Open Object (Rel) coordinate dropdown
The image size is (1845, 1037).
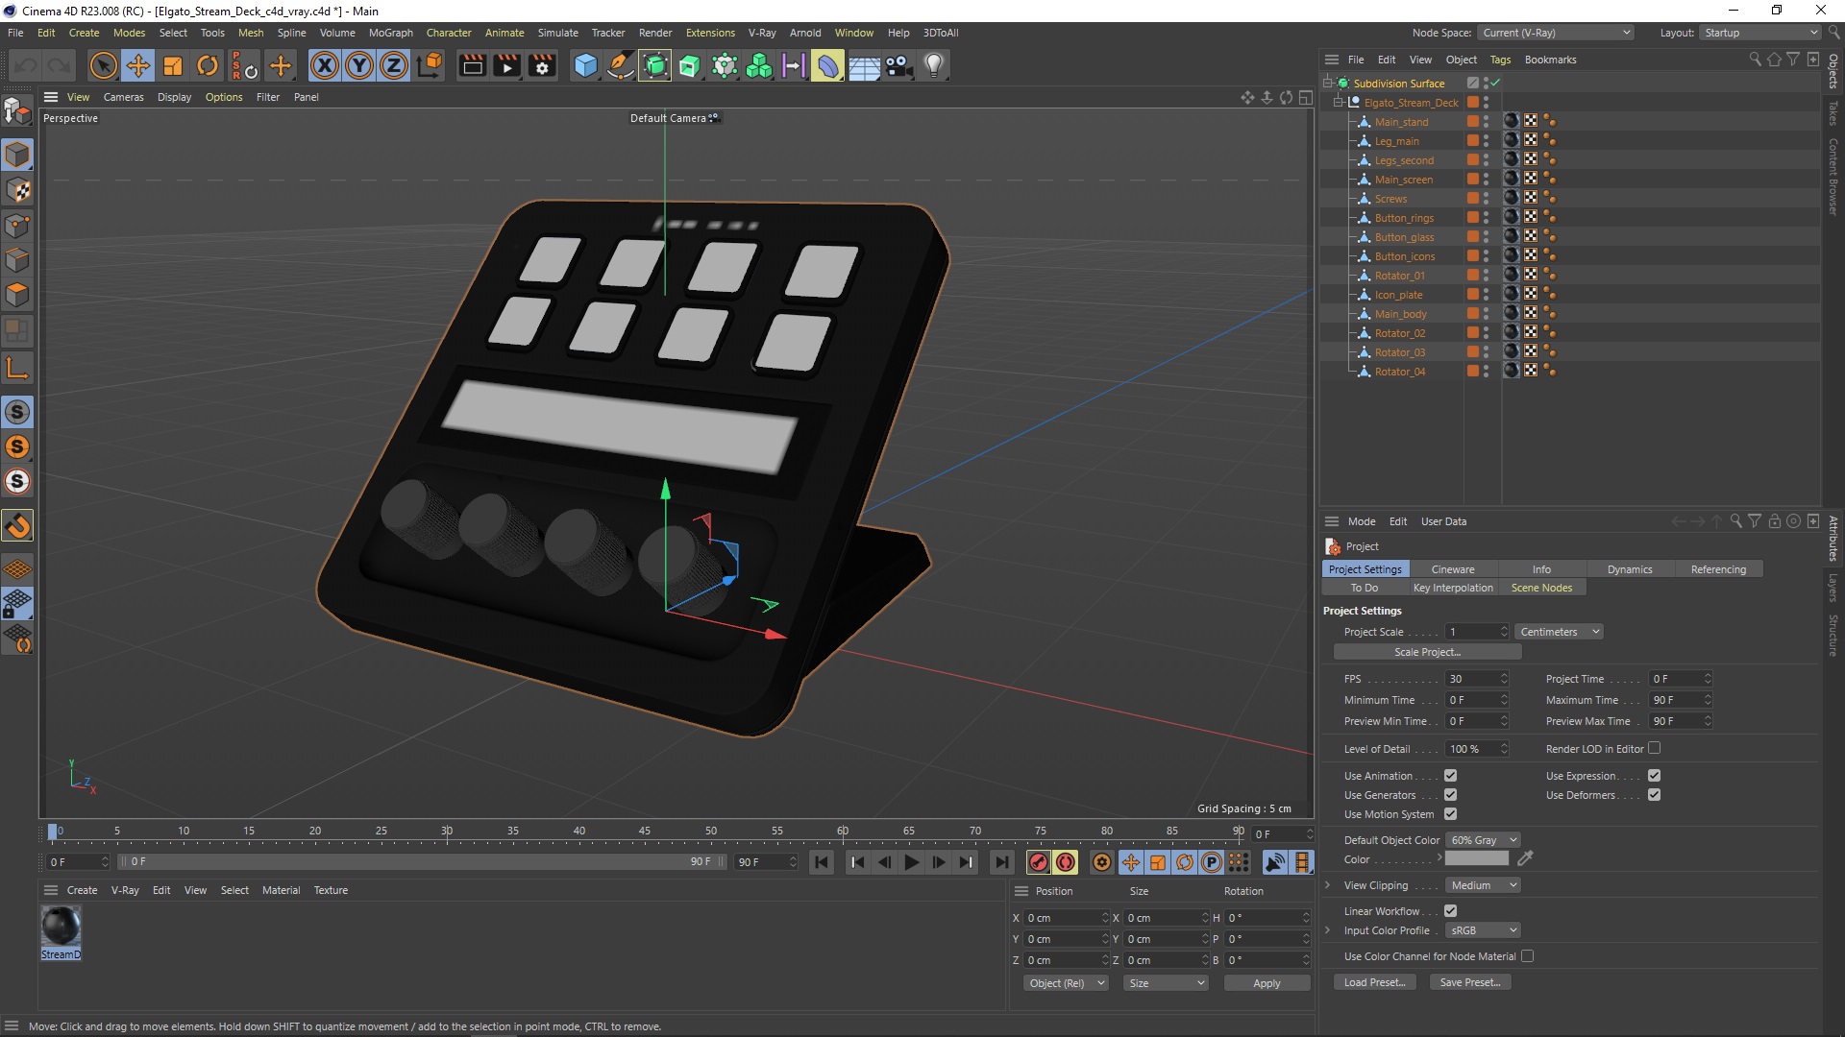pos(1067,983)
